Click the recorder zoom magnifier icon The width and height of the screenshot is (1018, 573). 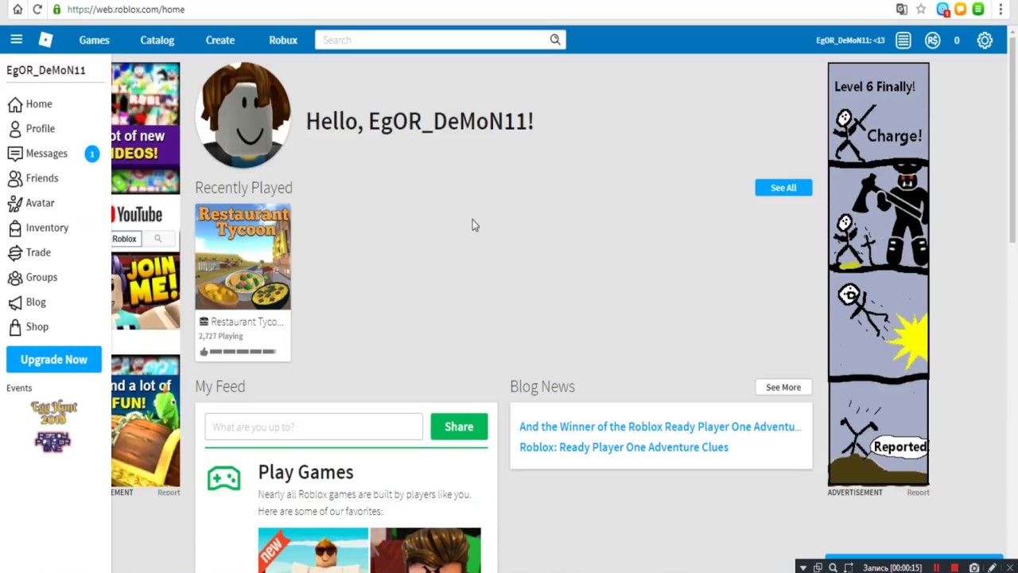tap(833, 567)
